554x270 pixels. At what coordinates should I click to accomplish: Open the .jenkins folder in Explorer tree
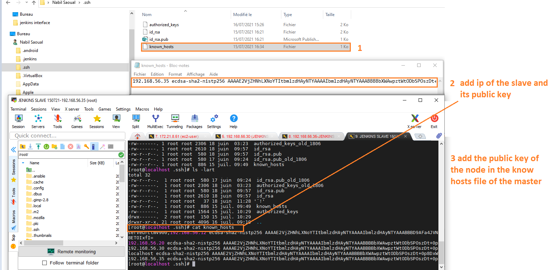30,59
